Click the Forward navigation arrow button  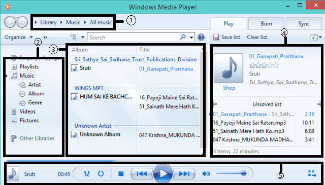tap(22, 22)
